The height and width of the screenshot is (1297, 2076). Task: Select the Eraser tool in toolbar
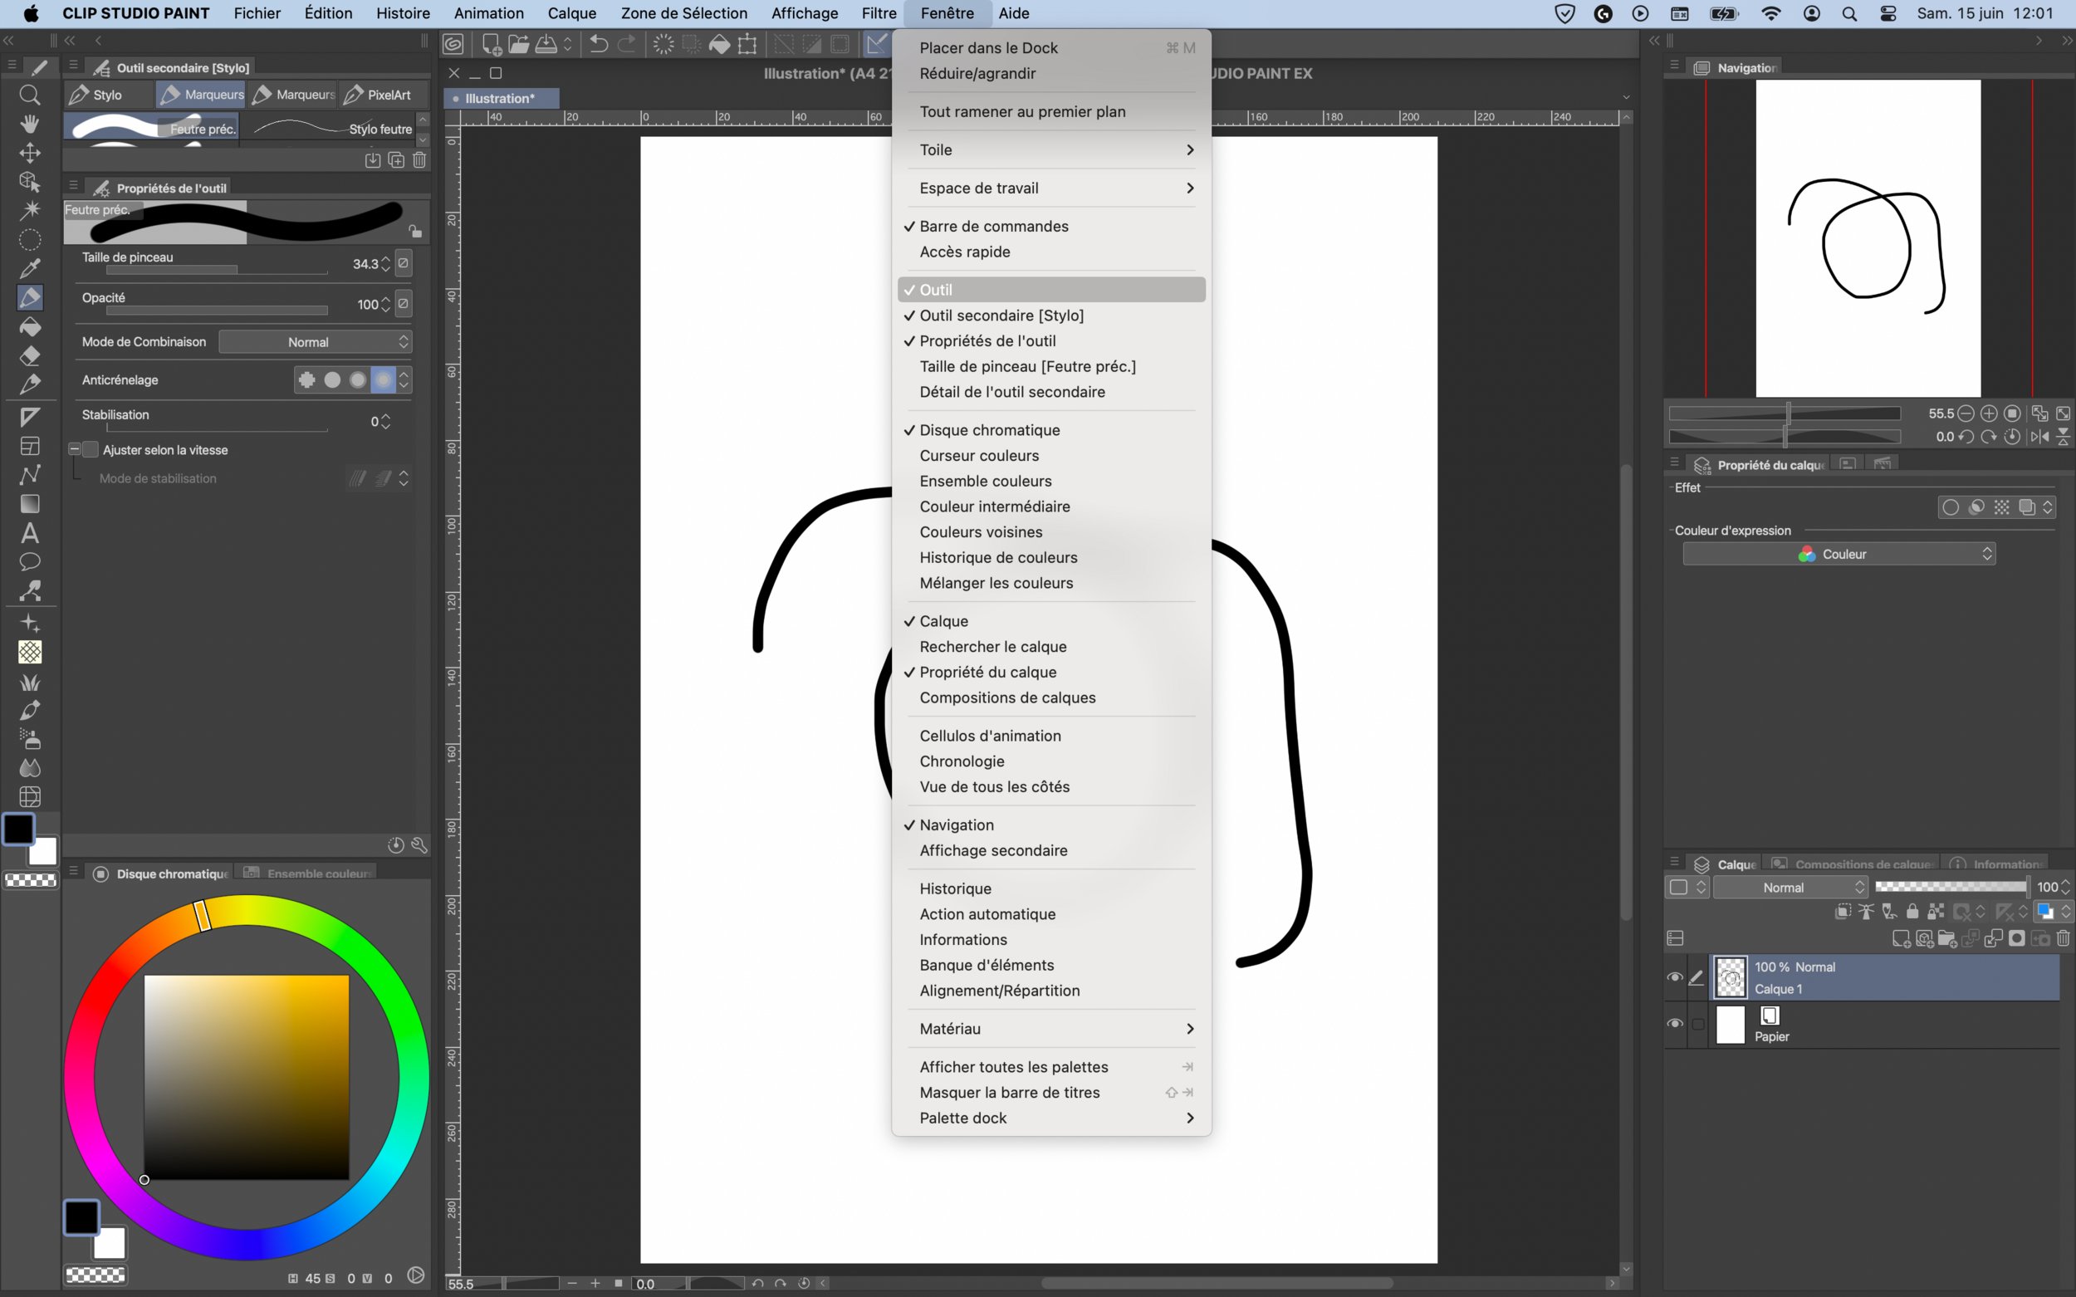29,356
